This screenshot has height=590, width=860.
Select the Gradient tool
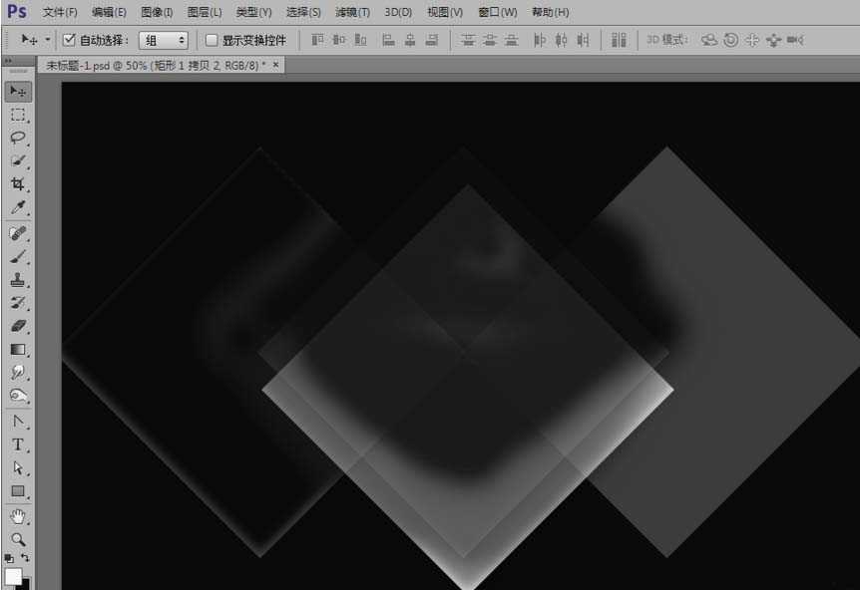click(x=18, y=350)
